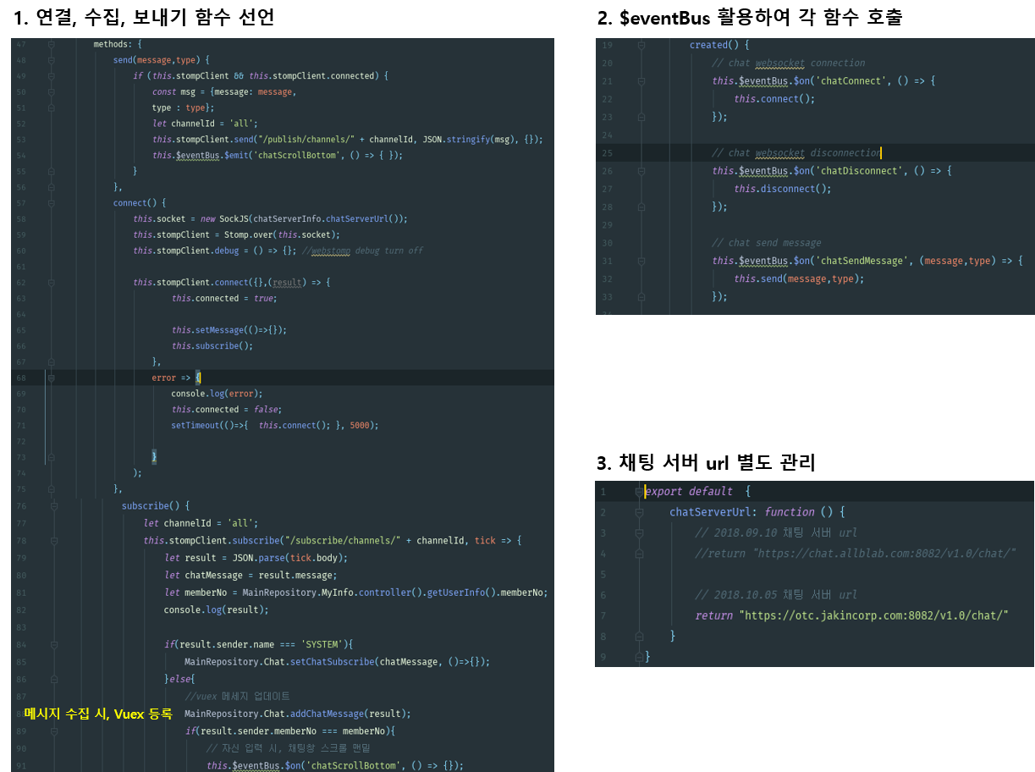Collapse the methods block fold marker on line 47

tap(52, 44)
